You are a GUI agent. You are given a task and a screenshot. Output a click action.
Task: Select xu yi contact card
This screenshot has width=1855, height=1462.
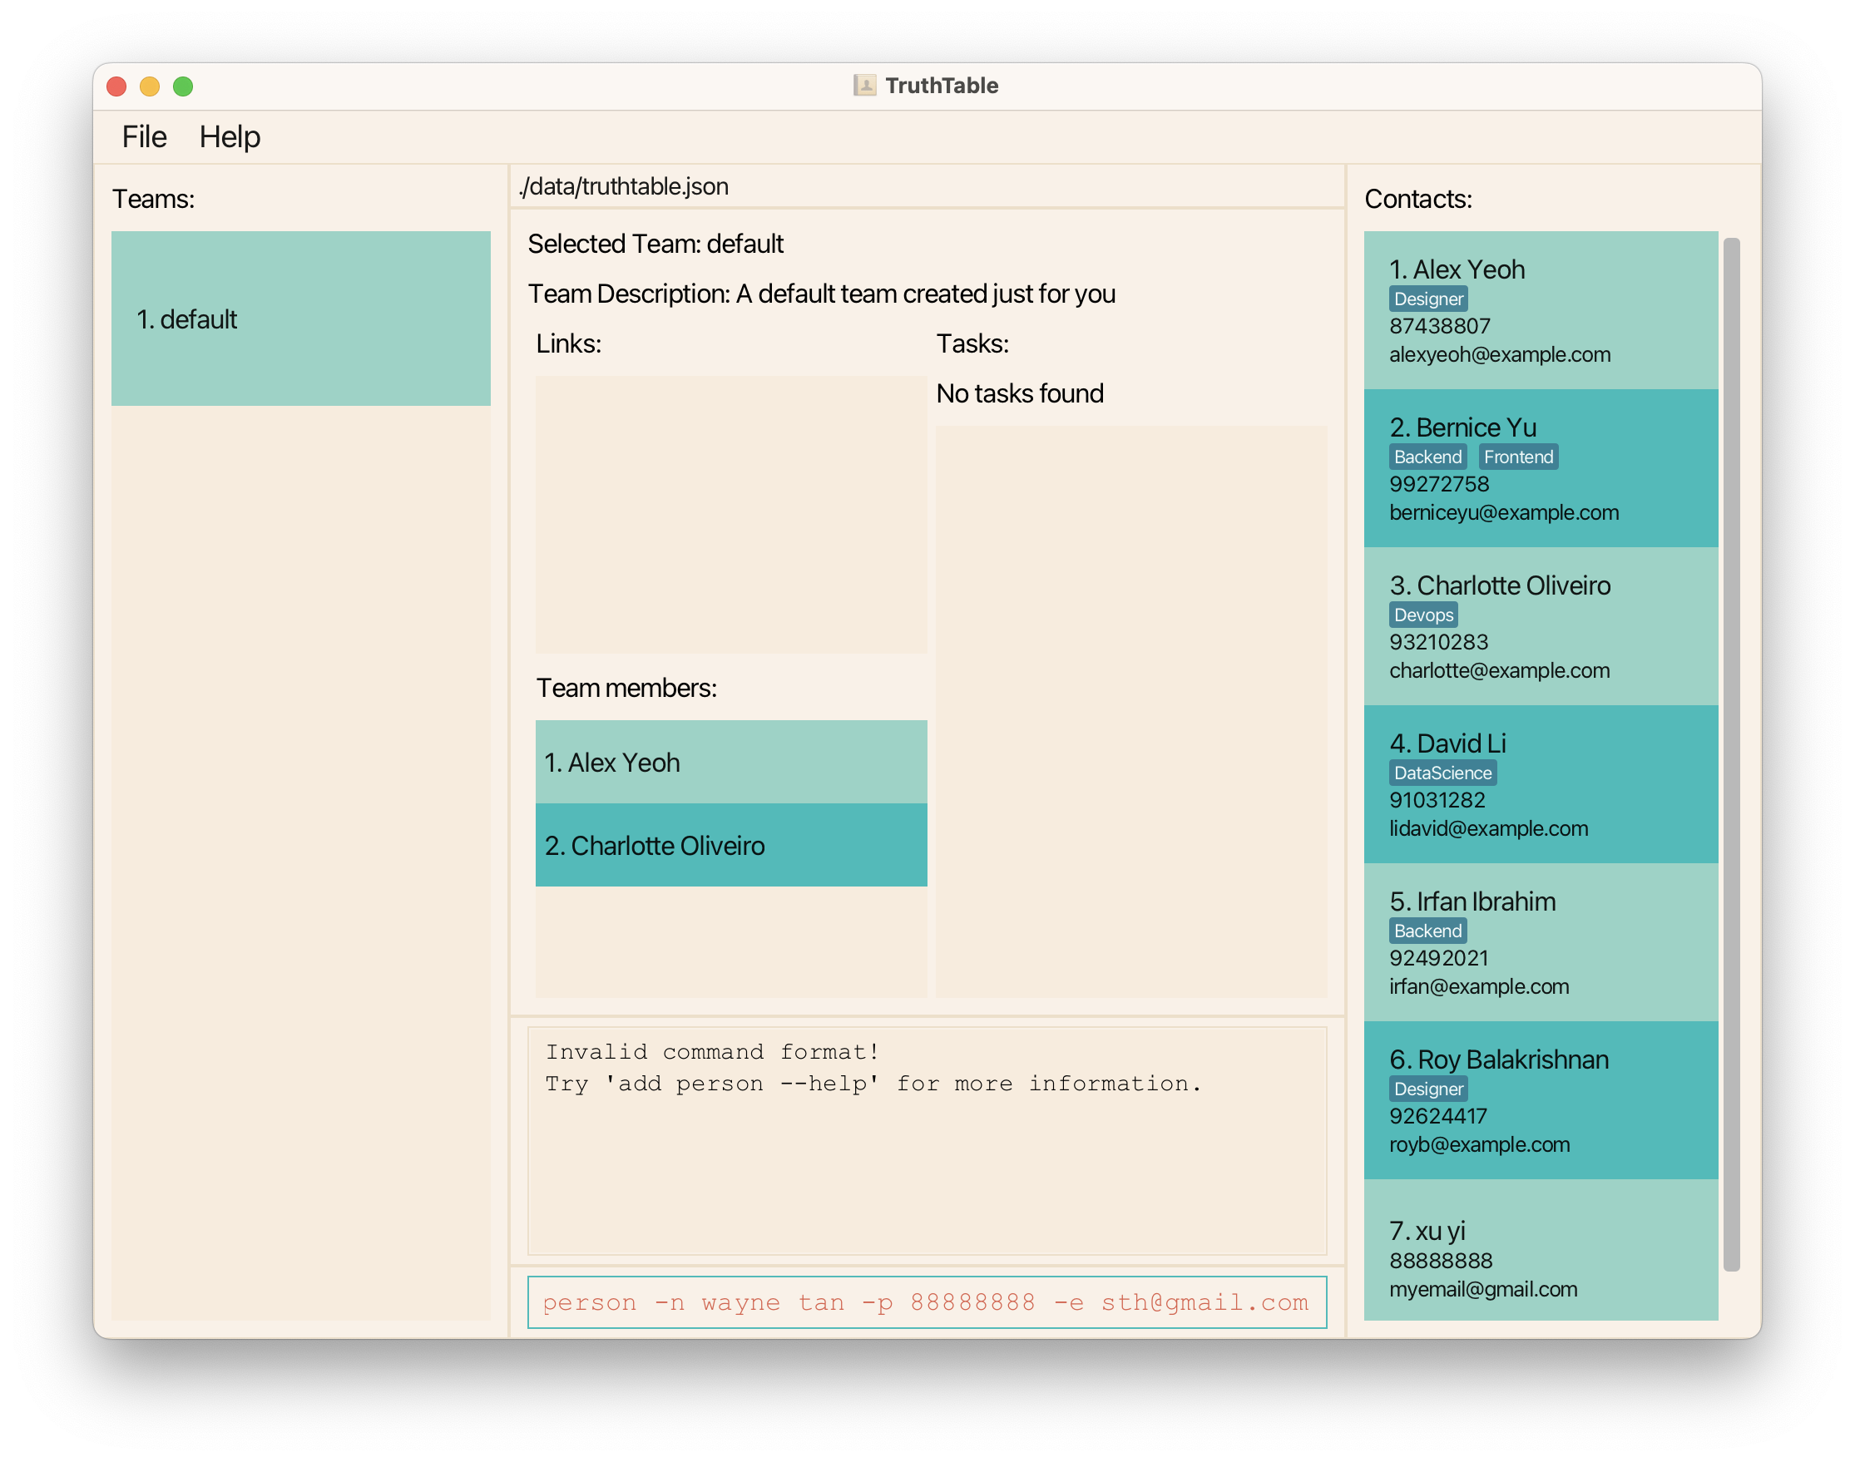coord(1540,1250)
